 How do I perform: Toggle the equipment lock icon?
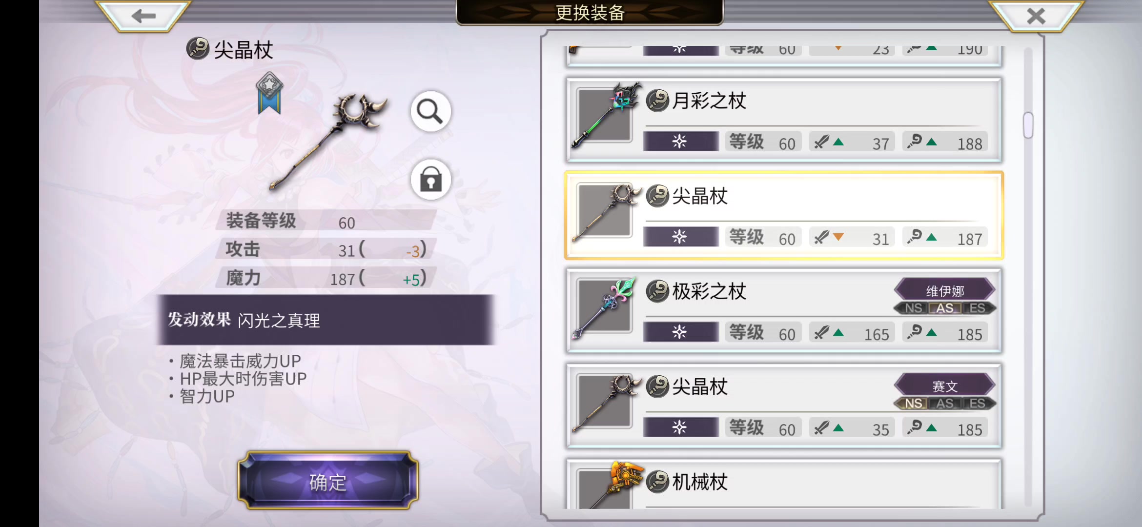click(x=430, y=180)
